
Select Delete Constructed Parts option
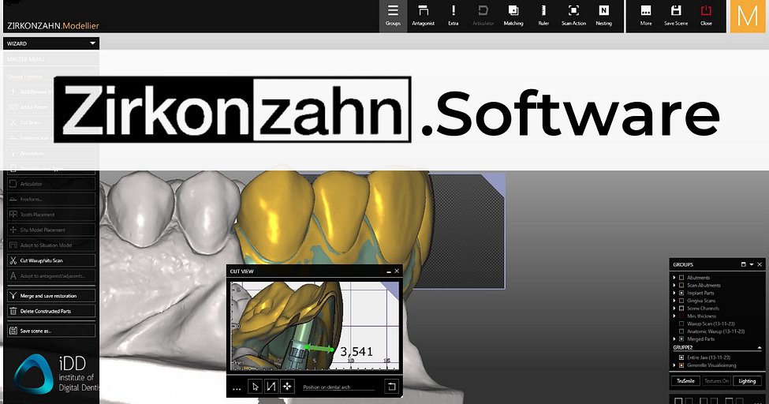50,311
